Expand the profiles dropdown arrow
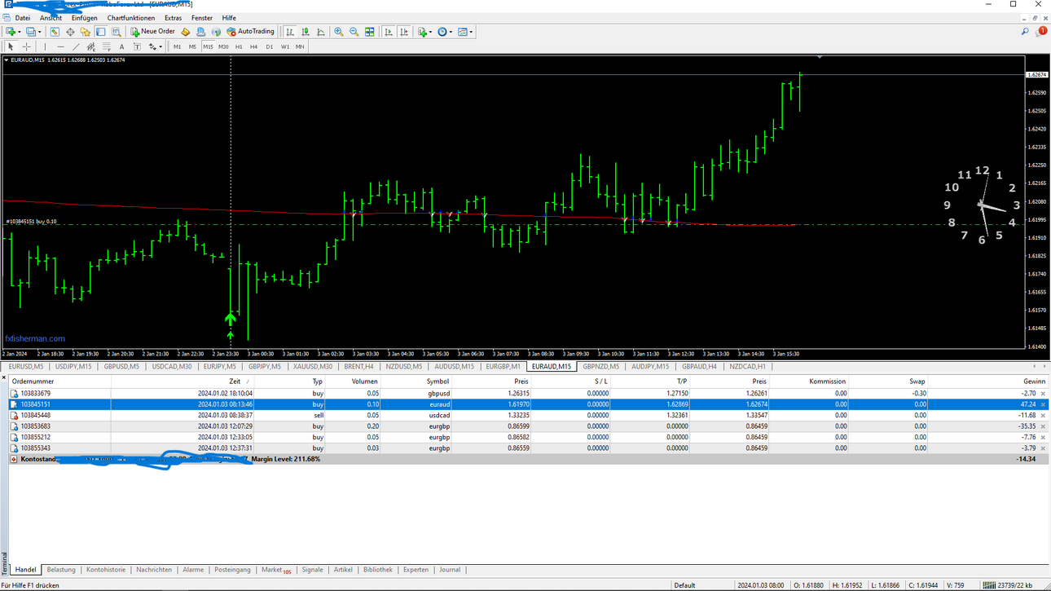This screenshot has width=1051, height=591. (40, 32)
